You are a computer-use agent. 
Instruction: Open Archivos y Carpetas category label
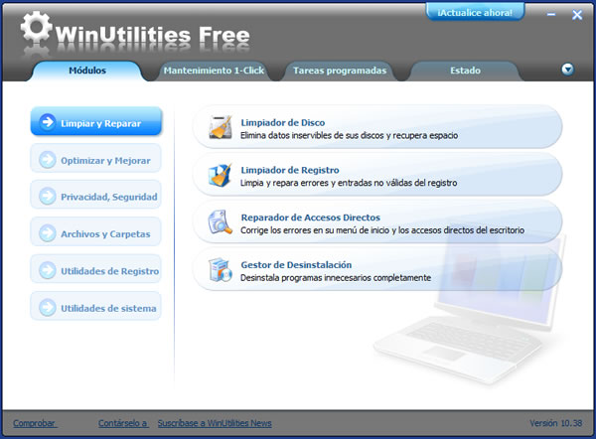click(x=105, y=234)
